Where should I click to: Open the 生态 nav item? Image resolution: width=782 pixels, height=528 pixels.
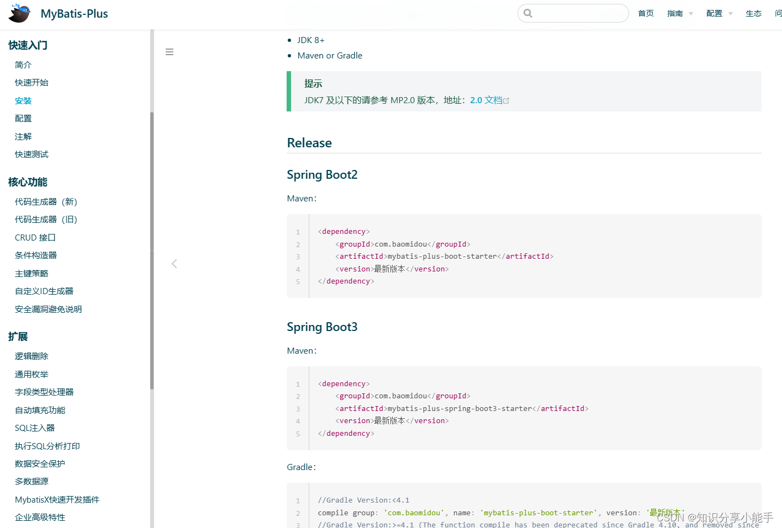753,13
